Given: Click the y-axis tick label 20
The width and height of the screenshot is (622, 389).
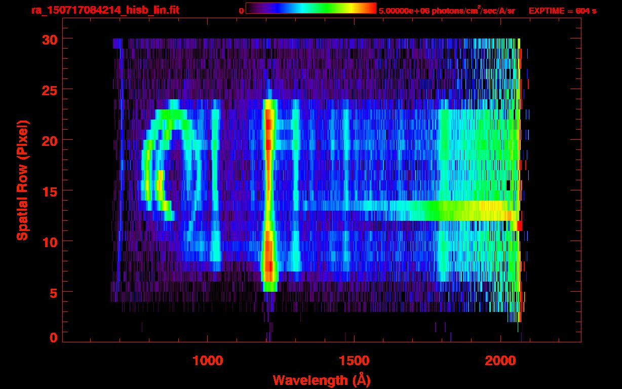Looking at the screenshot, I should click(49, 140).
